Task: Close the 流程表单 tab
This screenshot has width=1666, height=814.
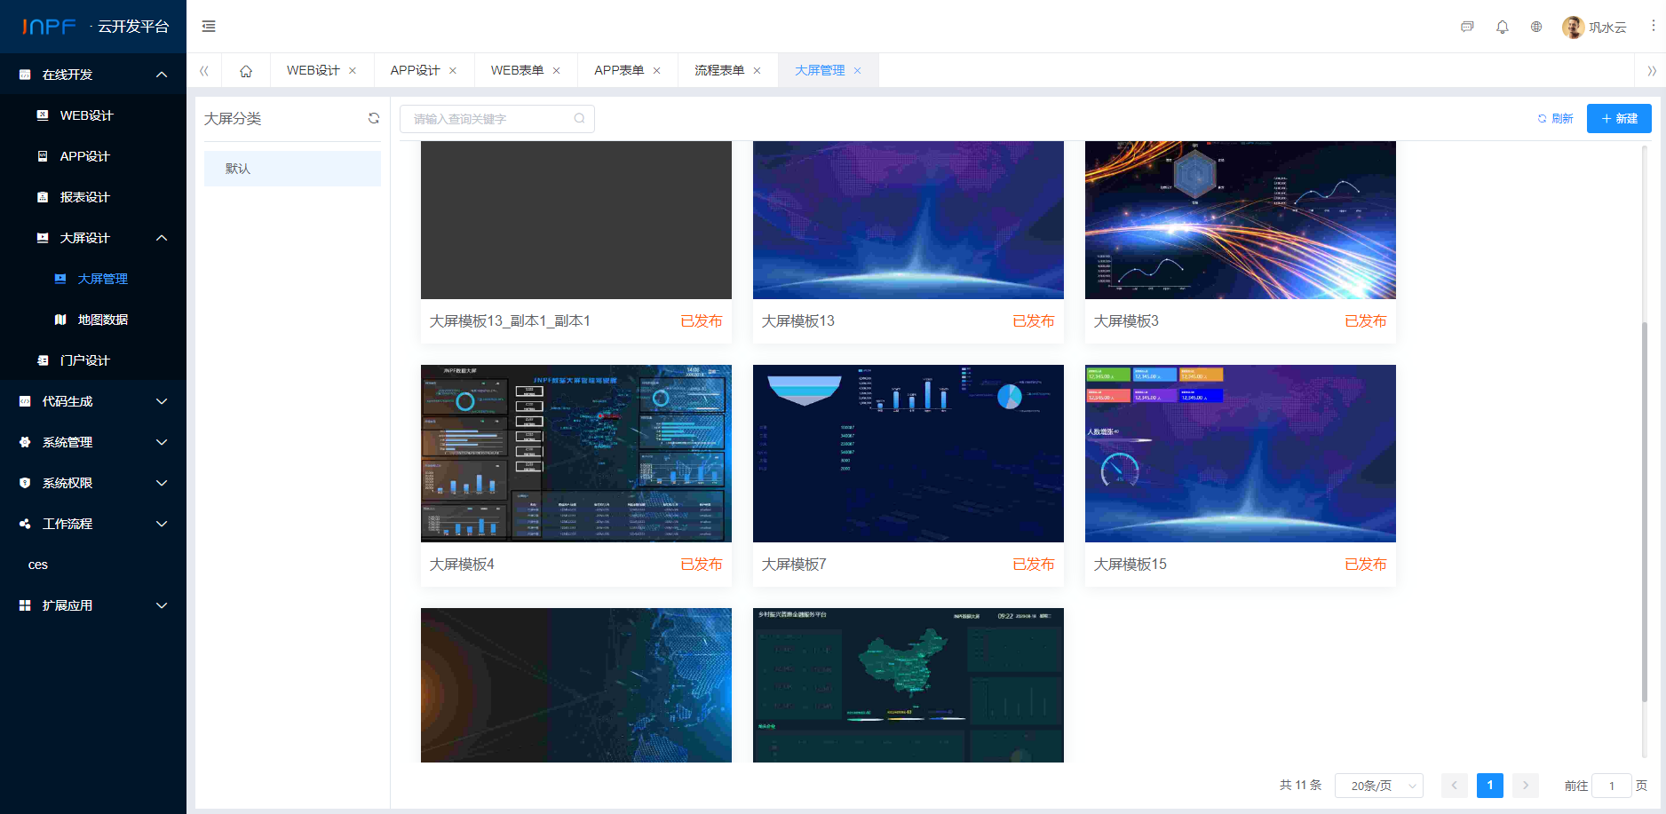Action: point(758,71)
